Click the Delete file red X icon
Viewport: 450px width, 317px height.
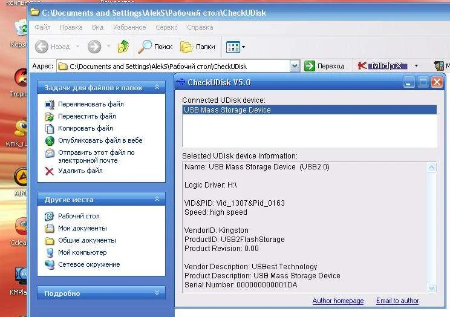[50, 171]
